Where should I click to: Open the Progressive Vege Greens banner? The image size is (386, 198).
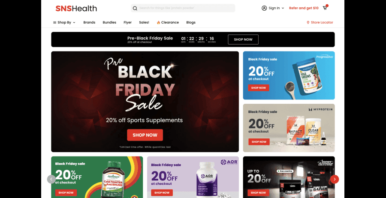(x=289, y=75)
